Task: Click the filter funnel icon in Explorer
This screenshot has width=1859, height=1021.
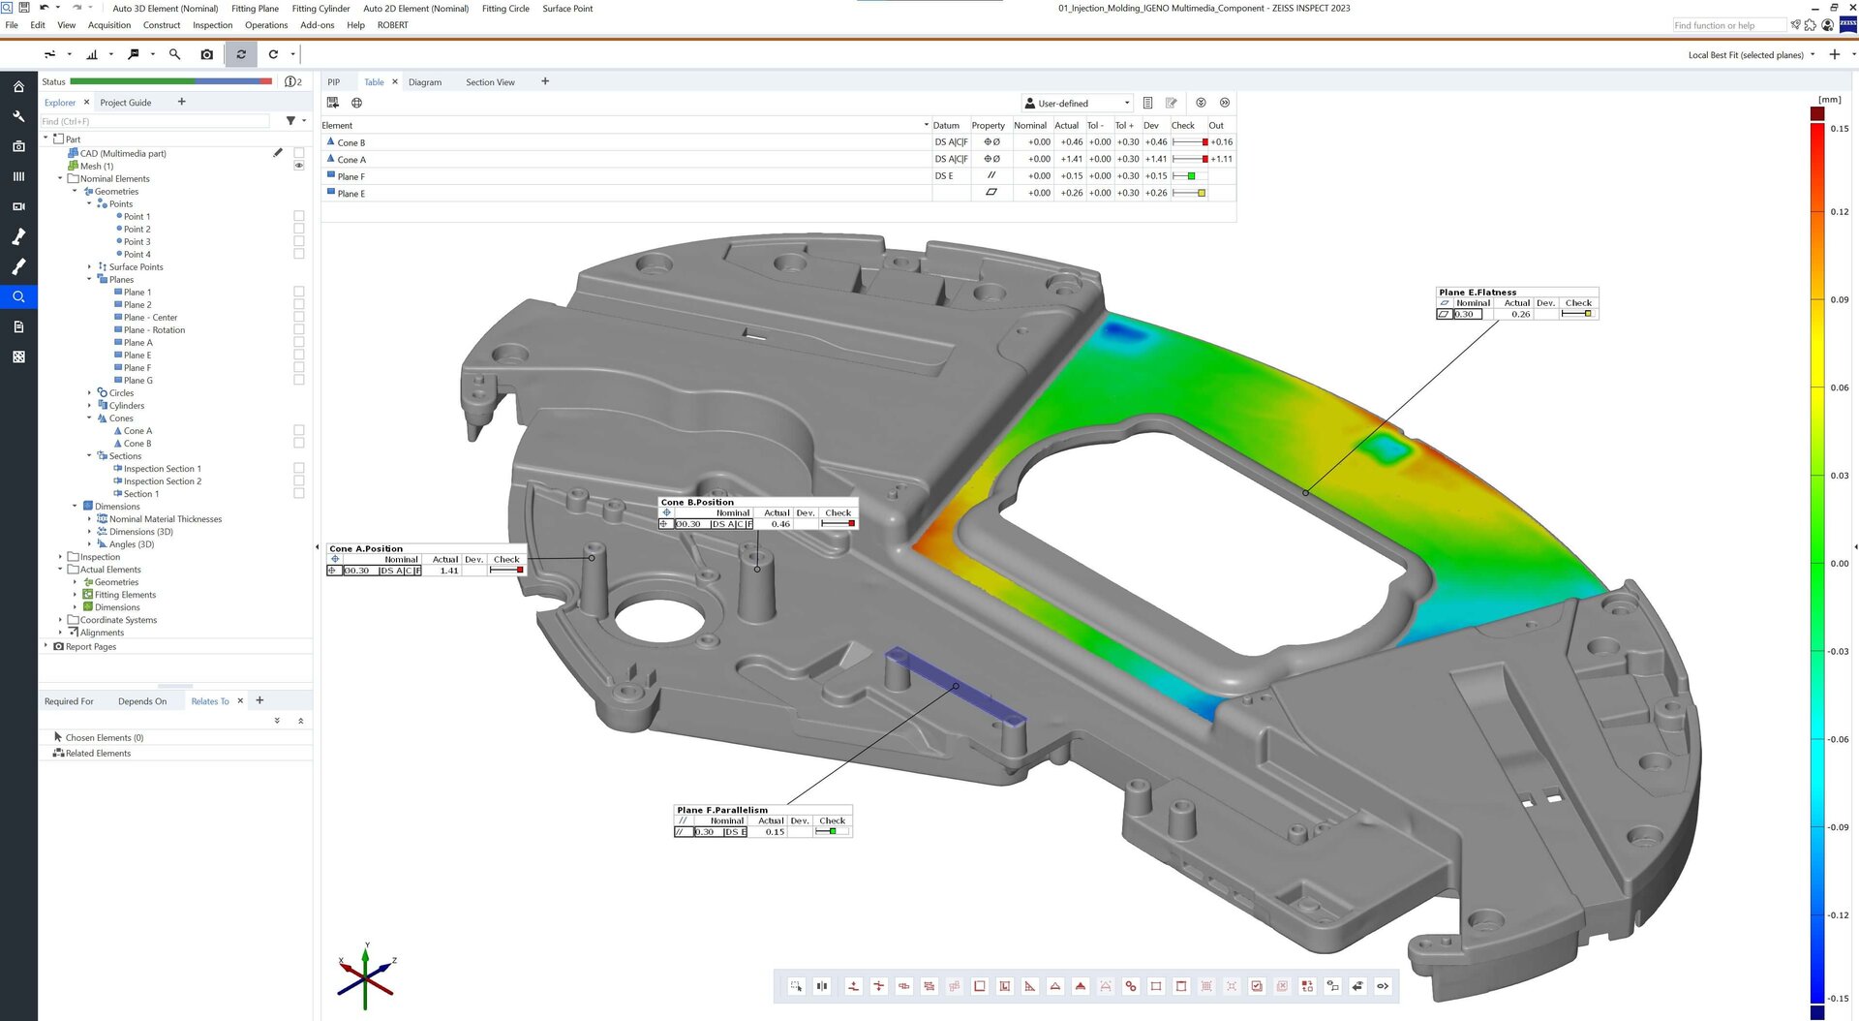Action: [x=290, y=121]
